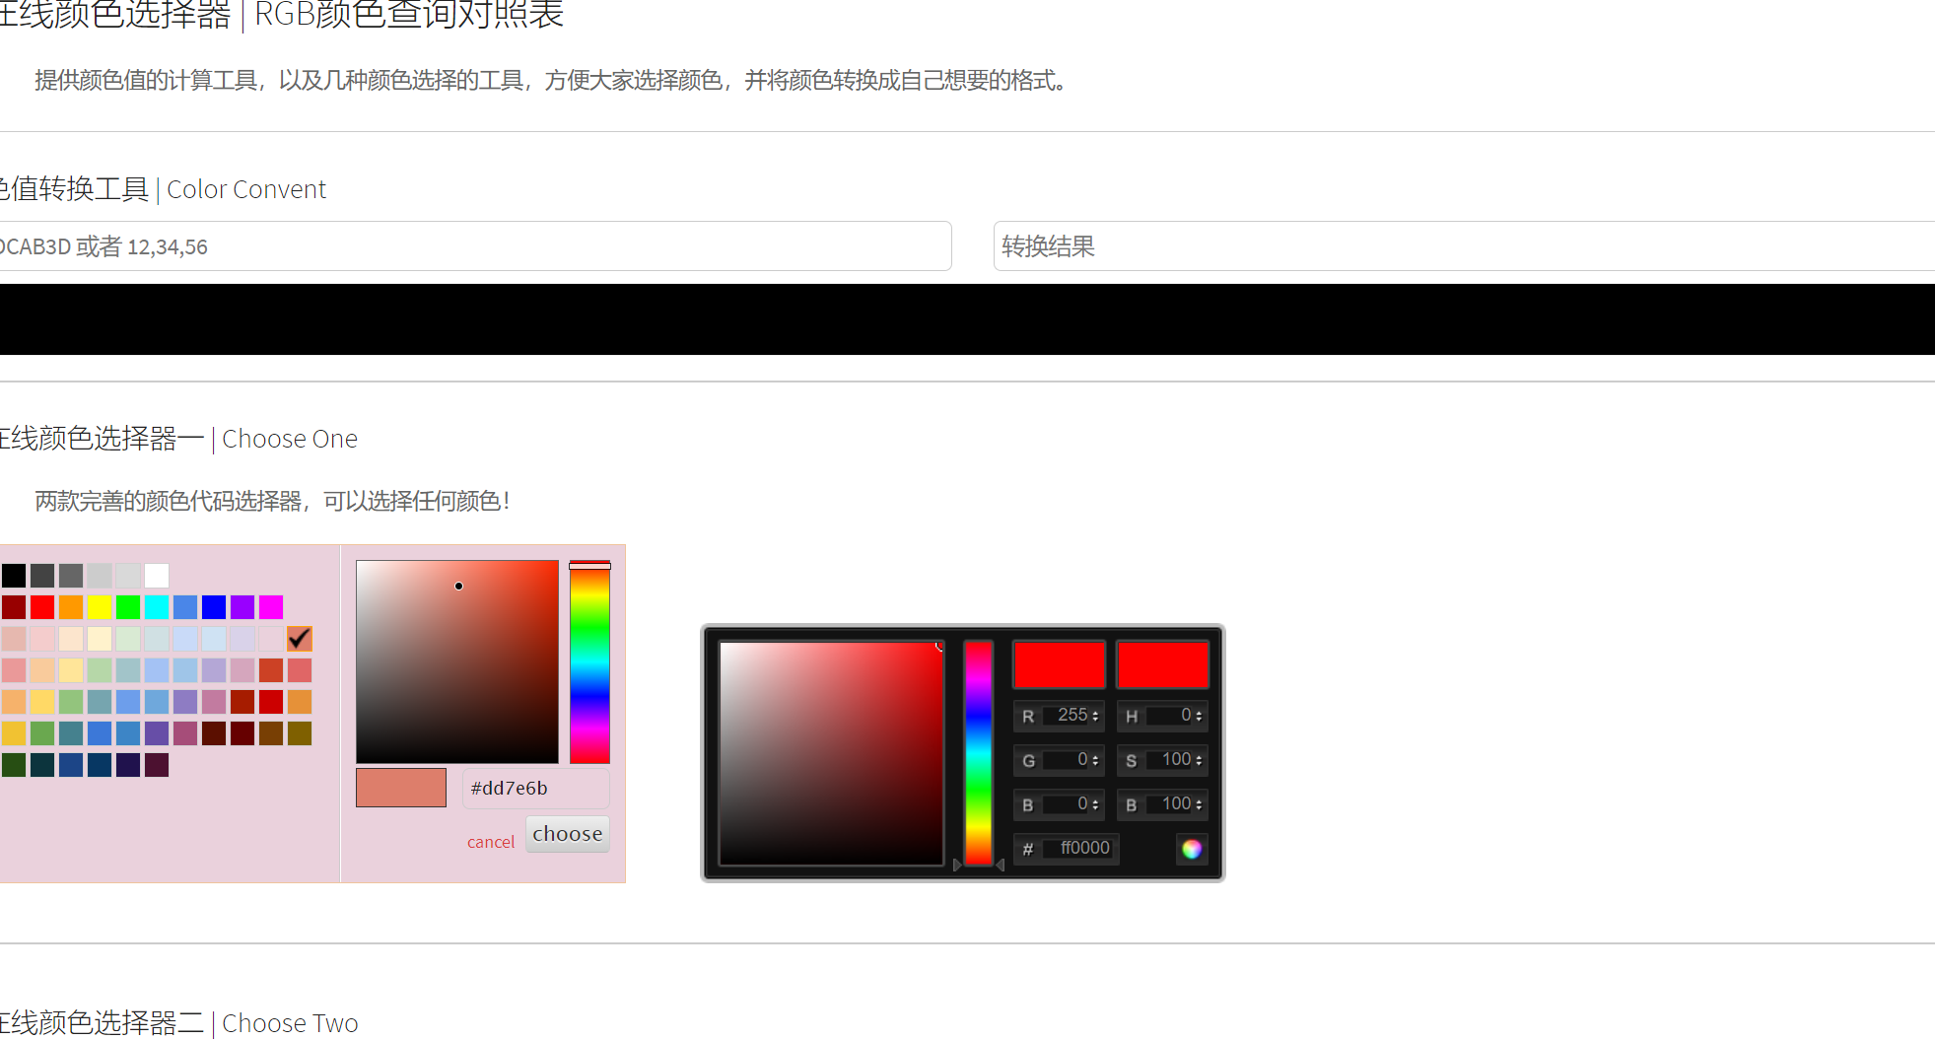Image resolution: width=1935 pixels, height=1041 pixels.
Task: Click the color wheel submit icon
Action: [x=1192, y=849]
